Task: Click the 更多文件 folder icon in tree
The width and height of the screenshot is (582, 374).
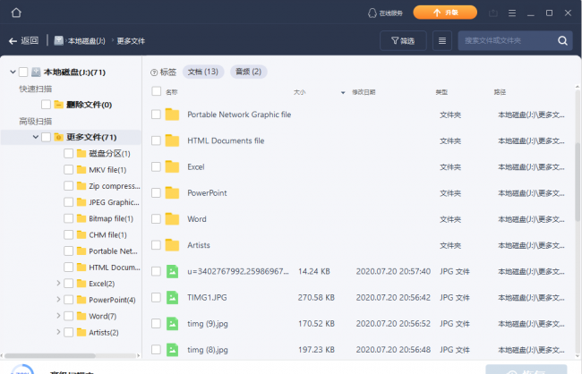Action: point(58,137)
